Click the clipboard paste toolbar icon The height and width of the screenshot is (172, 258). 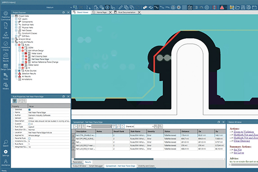(x=96, y=7)
